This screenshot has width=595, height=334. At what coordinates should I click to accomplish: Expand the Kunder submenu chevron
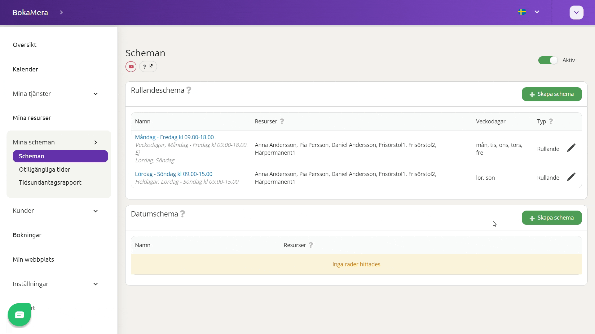(x=96, y=211)
